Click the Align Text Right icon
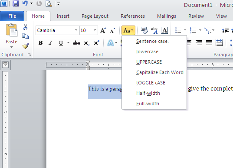 tap(199, 43)
